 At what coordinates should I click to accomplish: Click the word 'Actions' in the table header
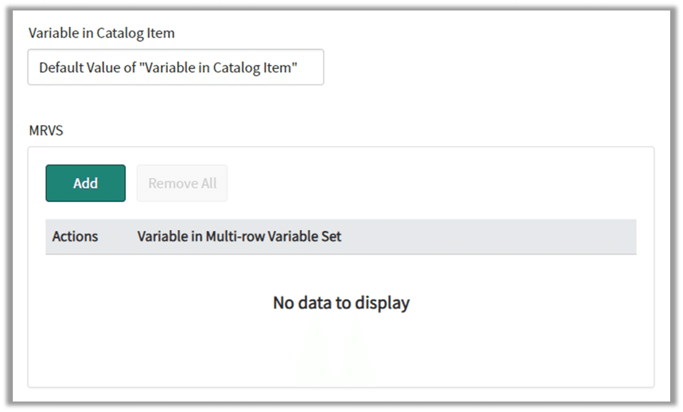tap(75, 237)
